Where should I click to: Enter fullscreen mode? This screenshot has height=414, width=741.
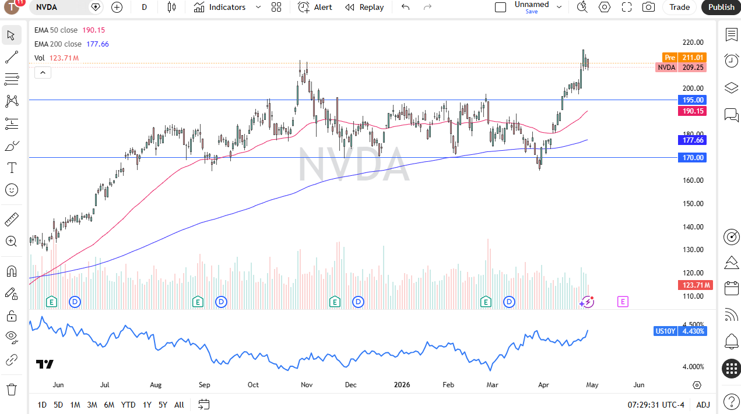tap(627, 7)
